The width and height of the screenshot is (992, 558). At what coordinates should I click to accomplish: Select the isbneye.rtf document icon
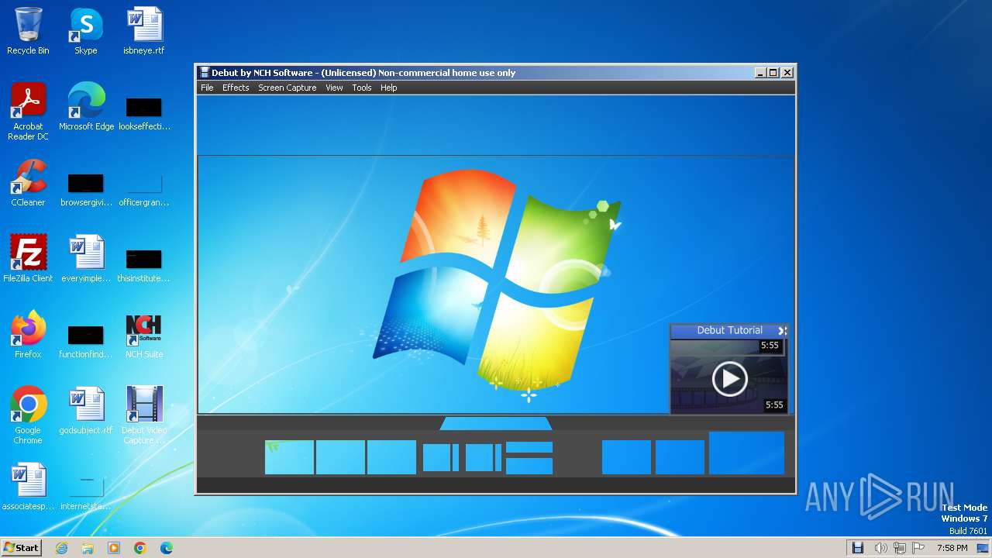click(x=144, y=31)
